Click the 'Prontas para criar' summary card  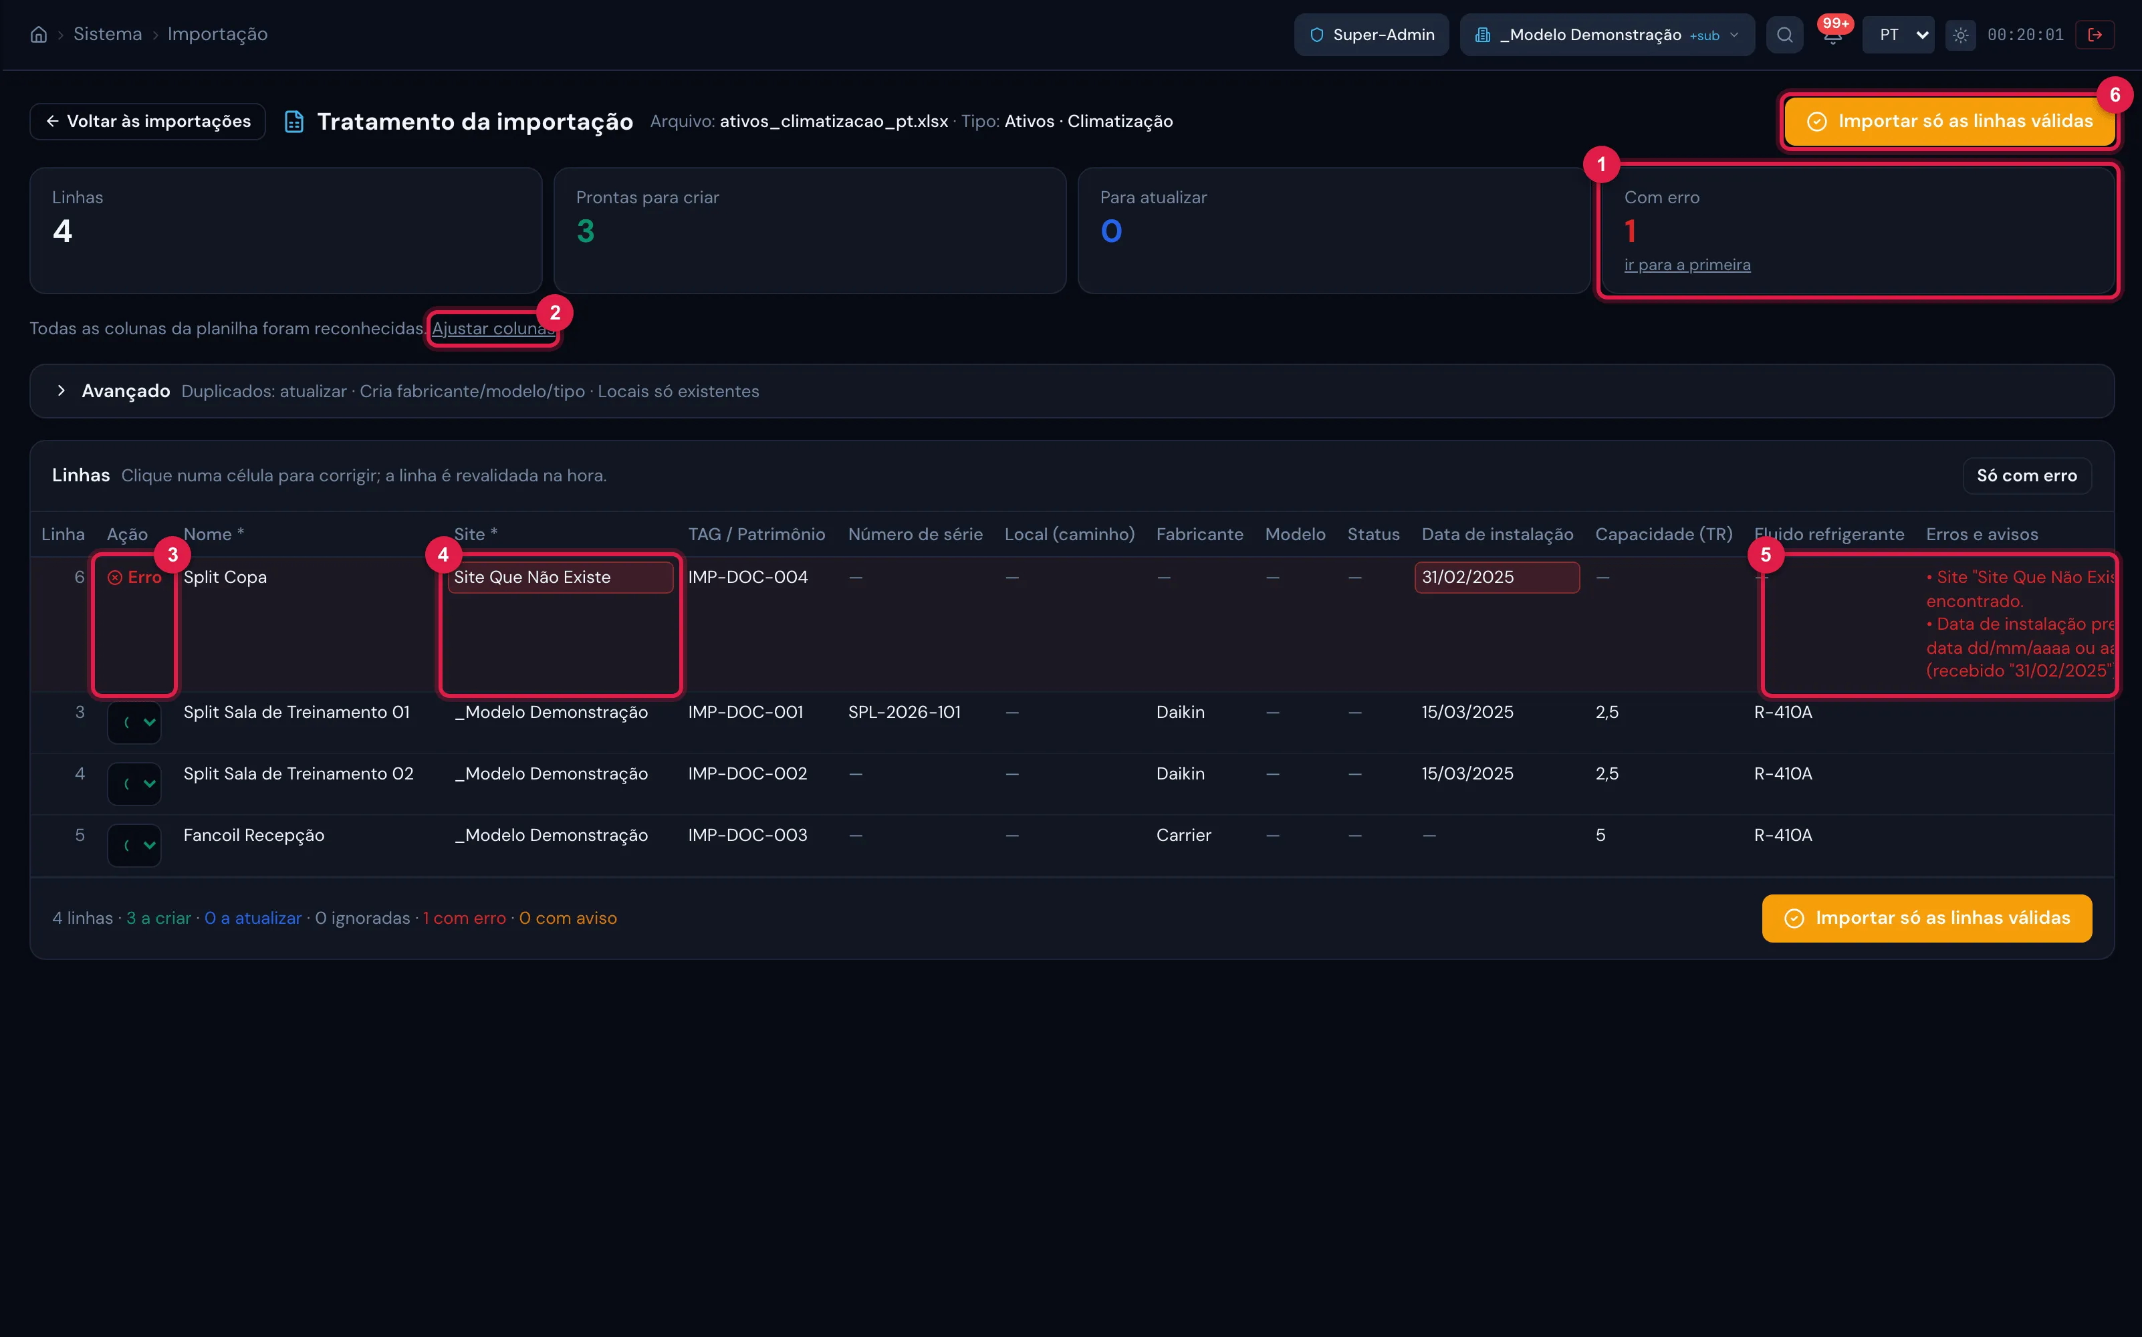[809, 231]
